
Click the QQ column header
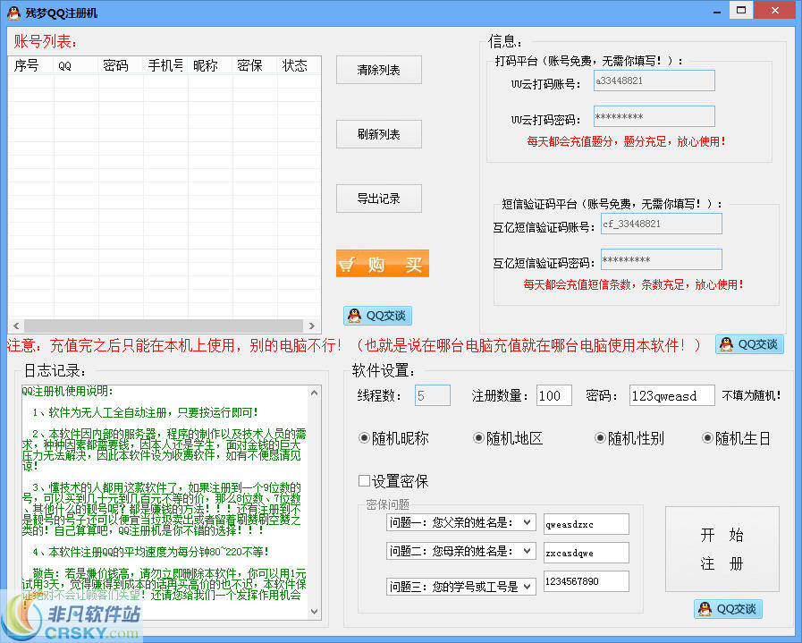pyautogui.click(x=76, y=65)
